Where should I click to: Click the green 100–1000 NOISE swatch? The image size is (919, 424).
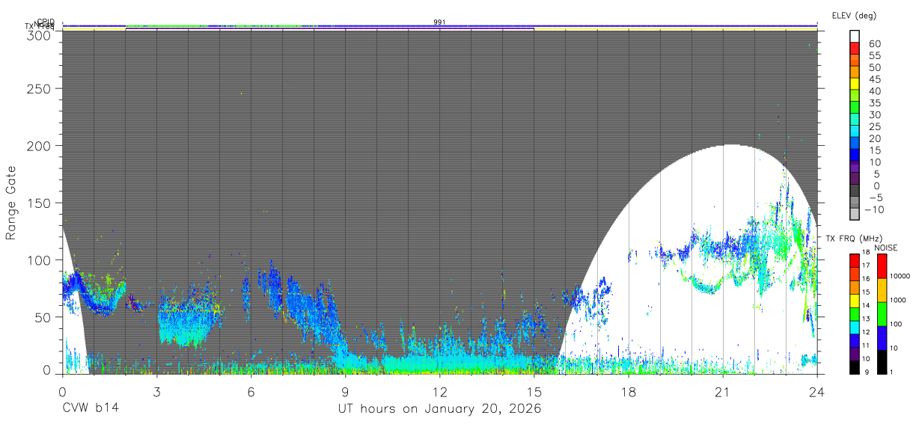tap(882, 314)
